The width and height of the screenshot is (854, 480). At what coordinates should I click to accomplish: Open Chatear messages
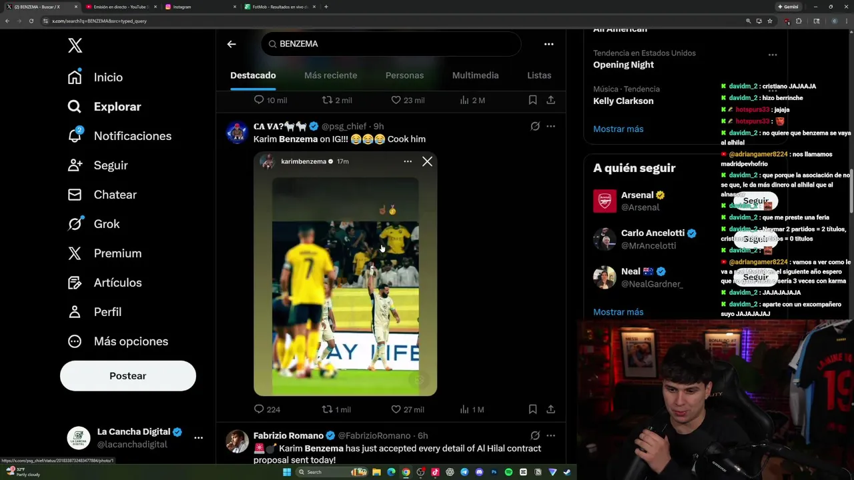[102, 195]
